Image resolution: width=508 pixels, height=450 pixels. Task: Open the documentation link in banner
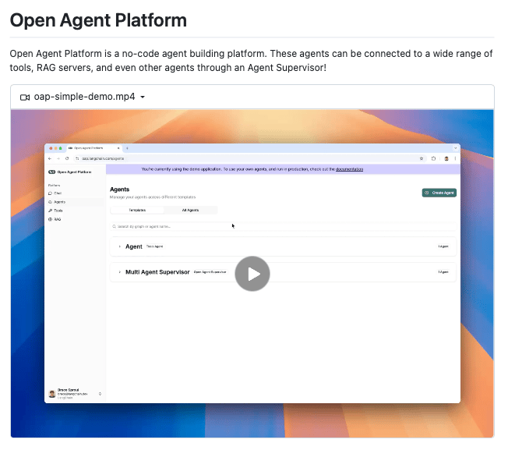click(x=349, y=169)
